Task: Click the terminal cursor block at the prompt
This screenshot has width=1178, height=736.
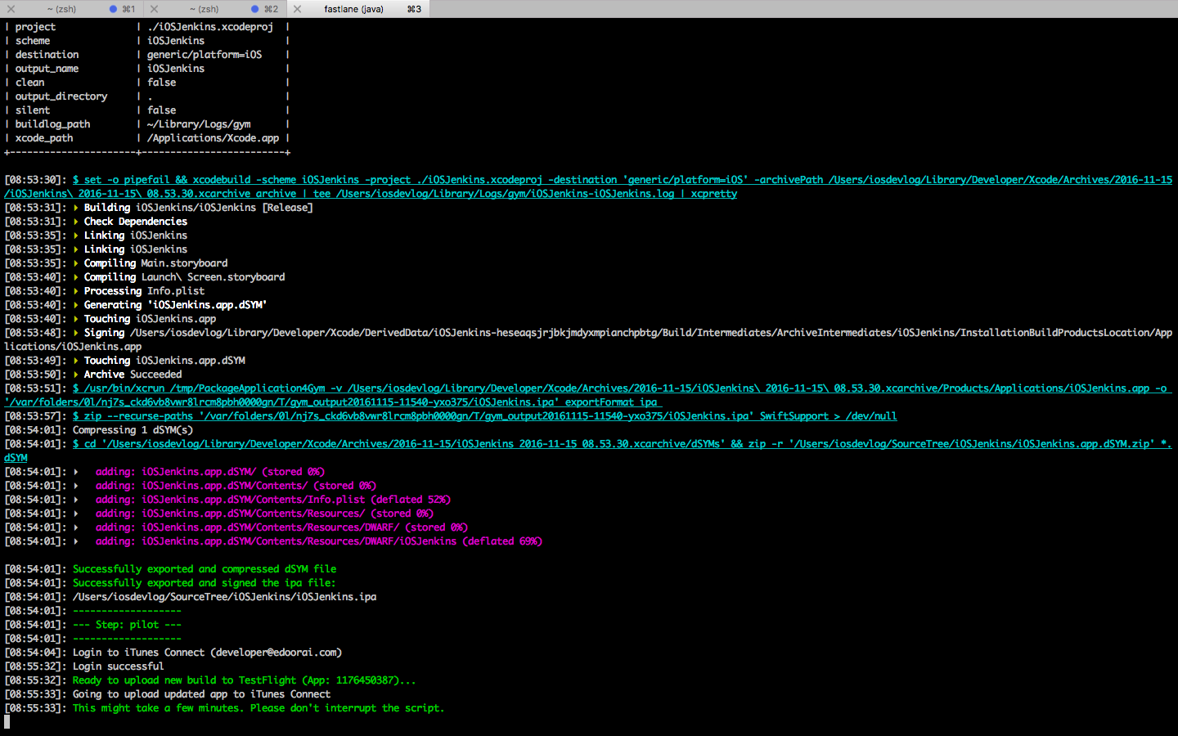Action: point(7,722)
